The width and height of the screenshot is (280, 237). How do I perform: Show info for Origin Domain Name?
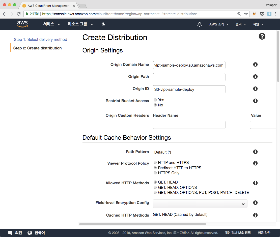tap(255, 65)
